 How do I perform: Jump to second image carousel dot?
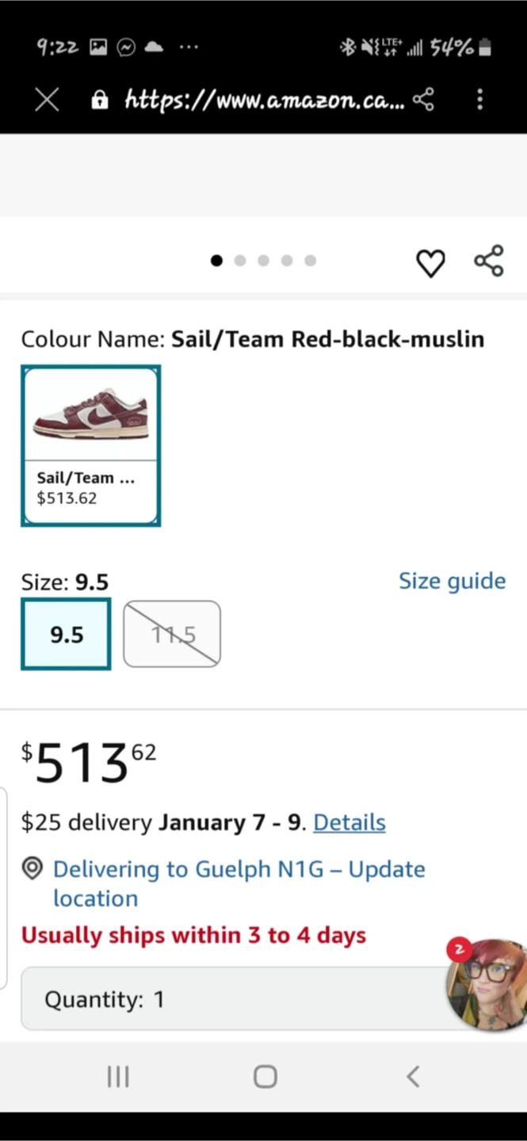pos(240,261)
